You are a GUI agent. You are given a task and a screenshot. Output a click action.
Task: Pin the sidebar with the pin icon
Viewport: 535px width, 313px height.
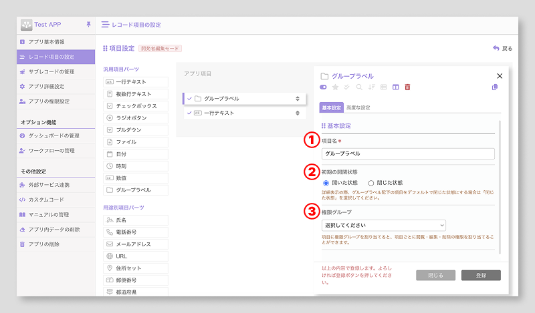click(x=88, y=24)
